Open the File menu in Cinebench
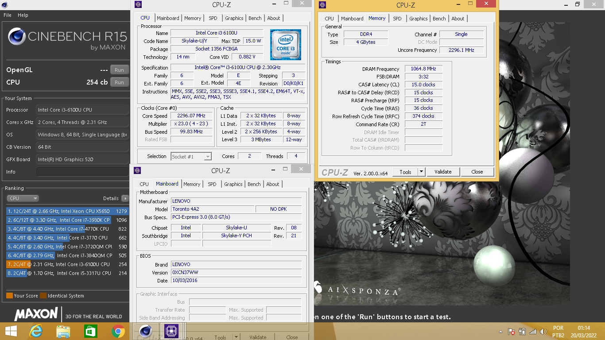The image size is (605, 340). pyautogui.click(x=8, y=15)
